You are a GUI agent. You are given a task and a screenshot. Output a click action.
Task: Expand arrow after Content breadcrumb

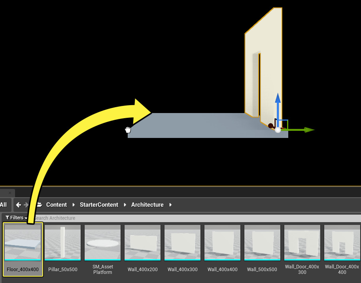(74, 205)
